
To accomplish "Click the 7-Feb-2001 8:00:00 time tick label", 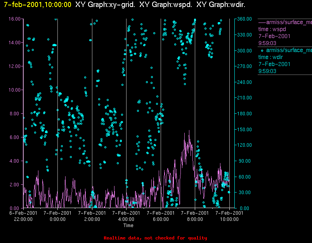I will [195, 216].
